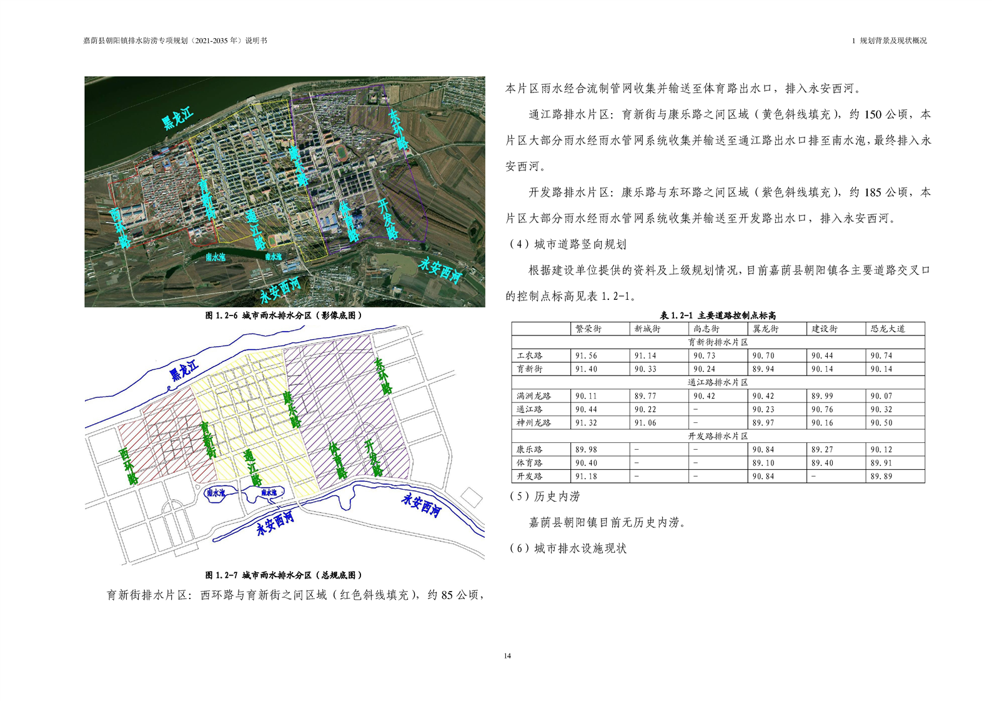Select the caption '图 1.2-7 城市雨水排水分区（总规底图）'
The height and width of the screenshot is (701, 992).
[x=284, y=575]
